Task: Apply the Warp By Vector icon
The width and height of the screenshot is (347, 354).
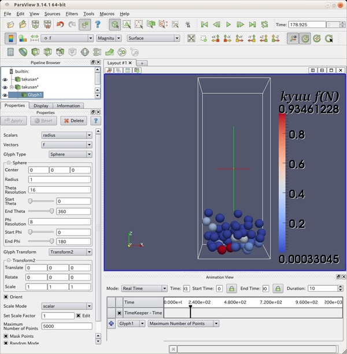Action: [x=109, y=52]
